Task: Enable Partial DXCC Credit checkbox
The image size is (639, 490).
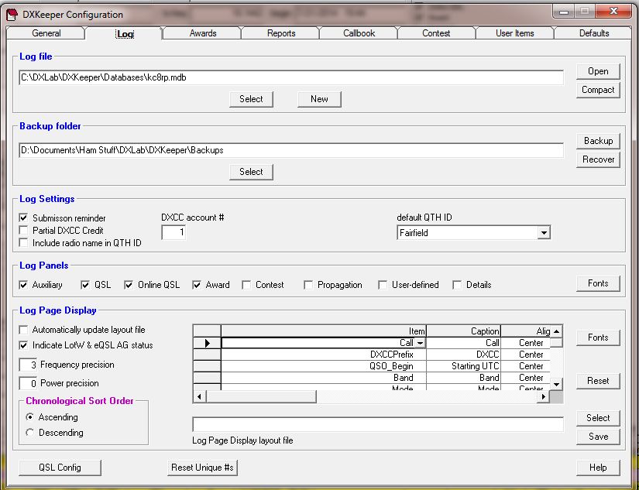Action: (24, 230)
